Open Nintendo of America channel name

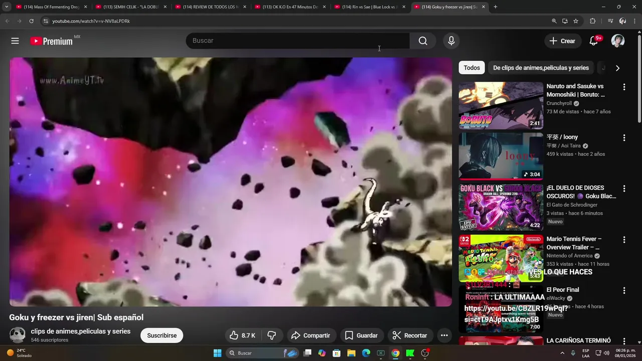tap(570, 256)
